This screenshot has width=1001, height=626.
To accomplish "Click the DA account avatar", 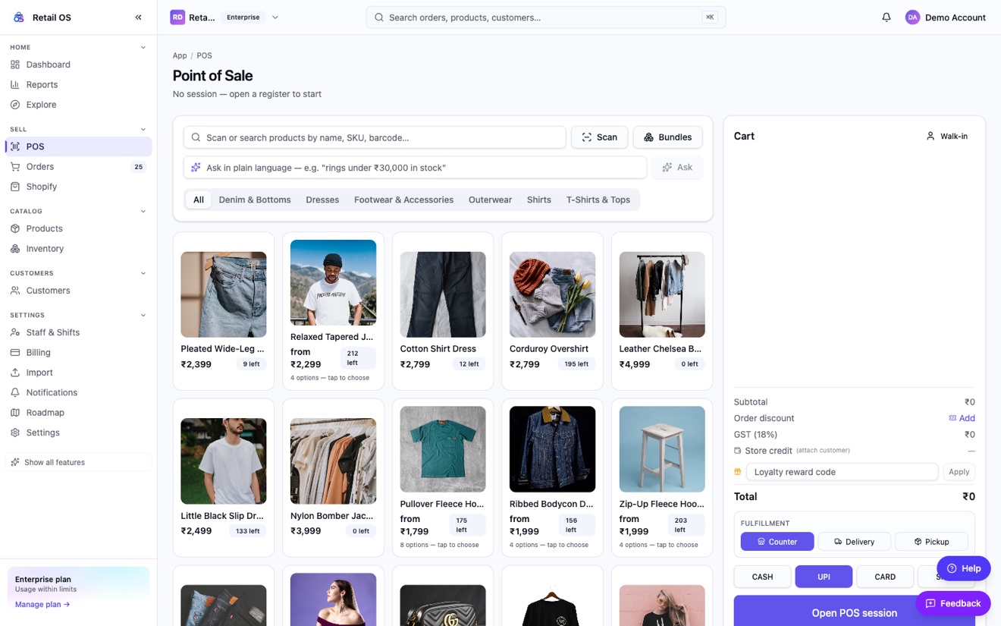I will point(912,17).
